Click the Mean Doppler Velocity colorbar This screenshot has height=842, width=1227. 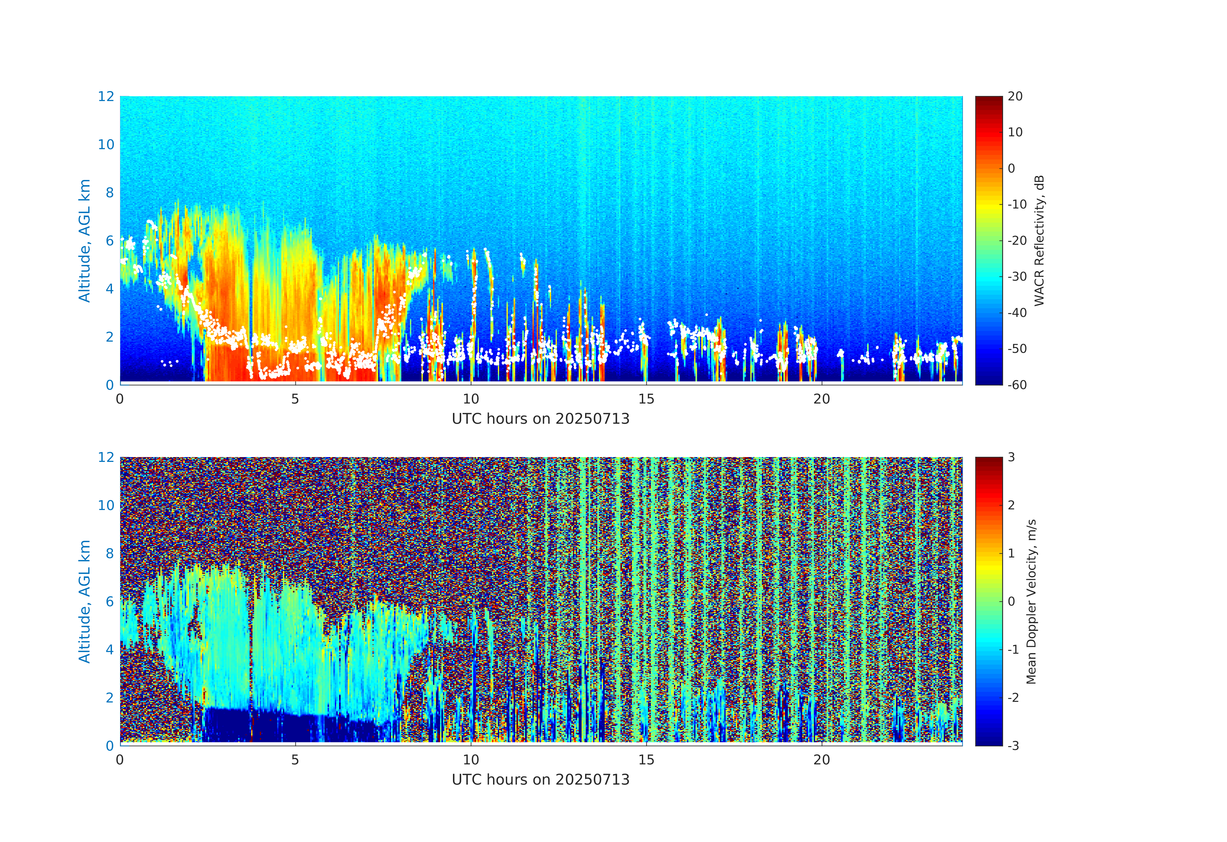point(988,601)
